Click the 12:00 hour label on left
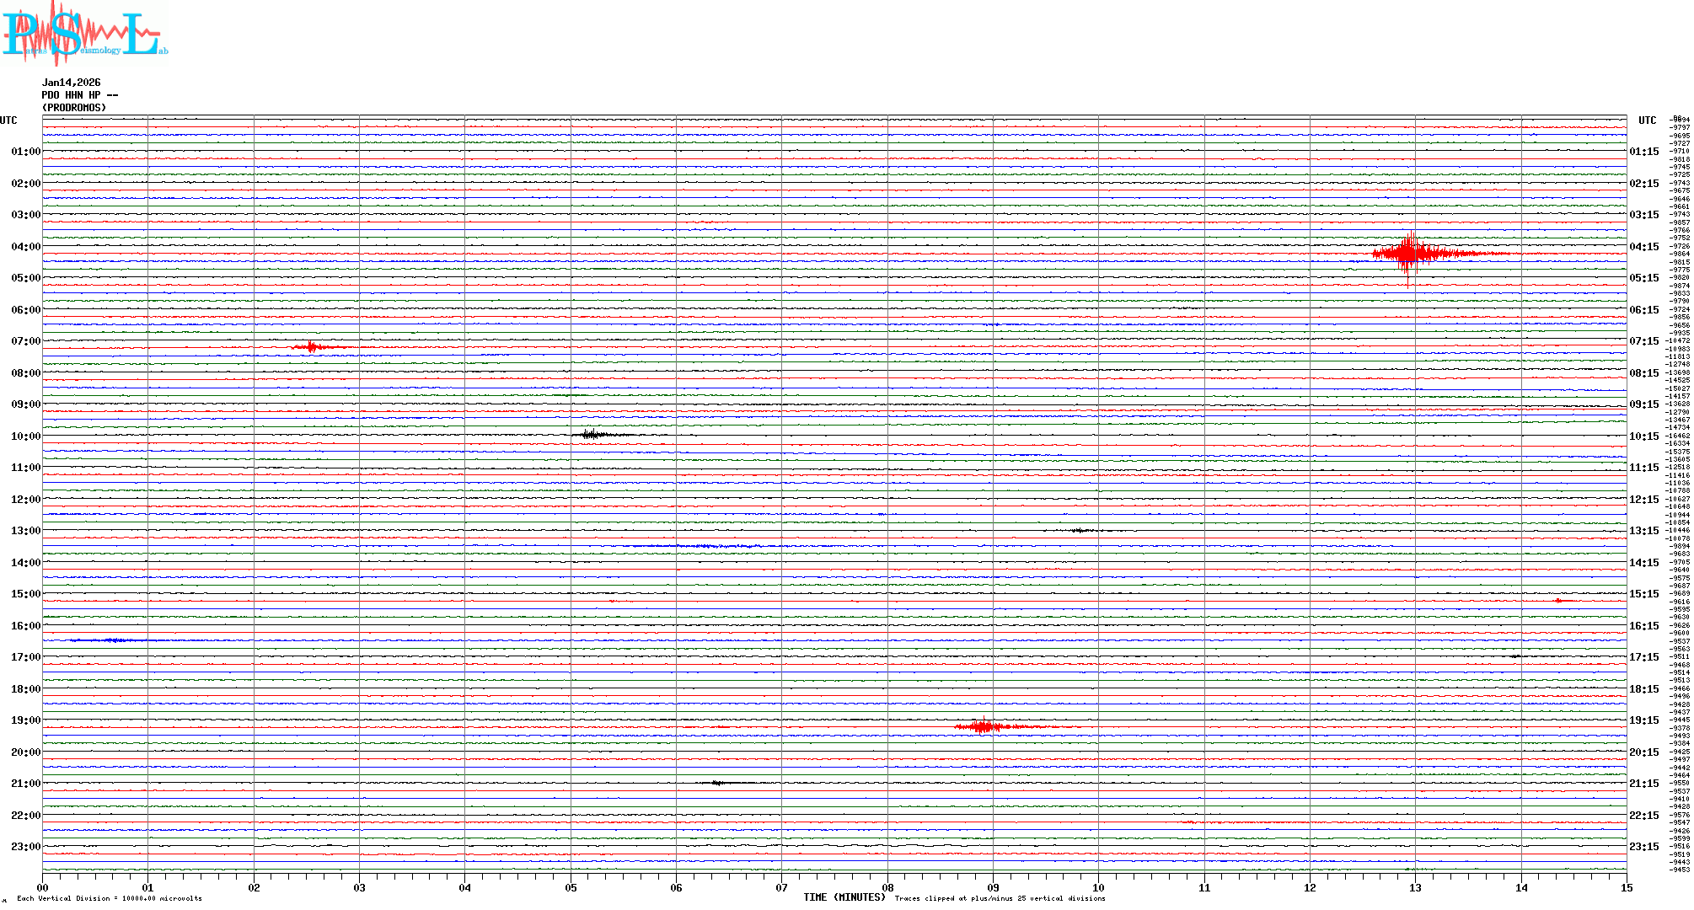 tap(25, 500)
